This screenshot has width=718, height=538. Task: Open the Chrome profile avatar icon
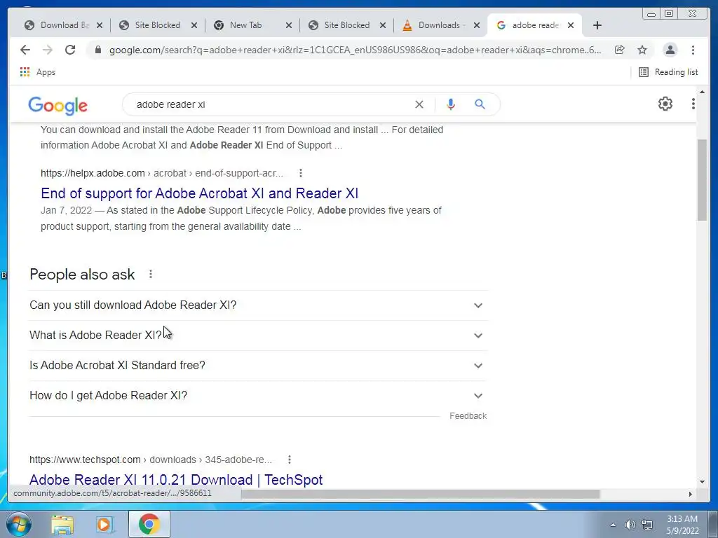[670, 50]
